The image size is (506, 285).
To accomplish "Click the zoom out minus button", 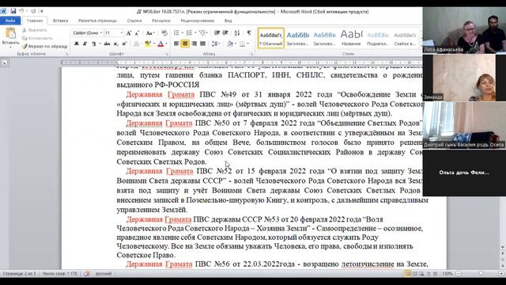I will (459, 274).
